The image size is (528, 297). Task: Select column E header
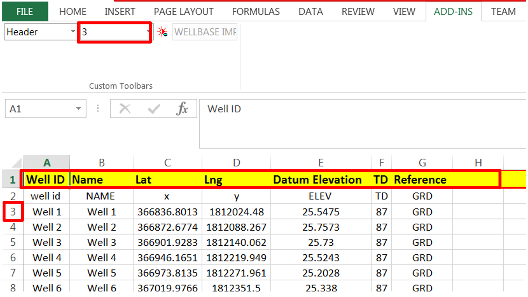tap(321, 163)
